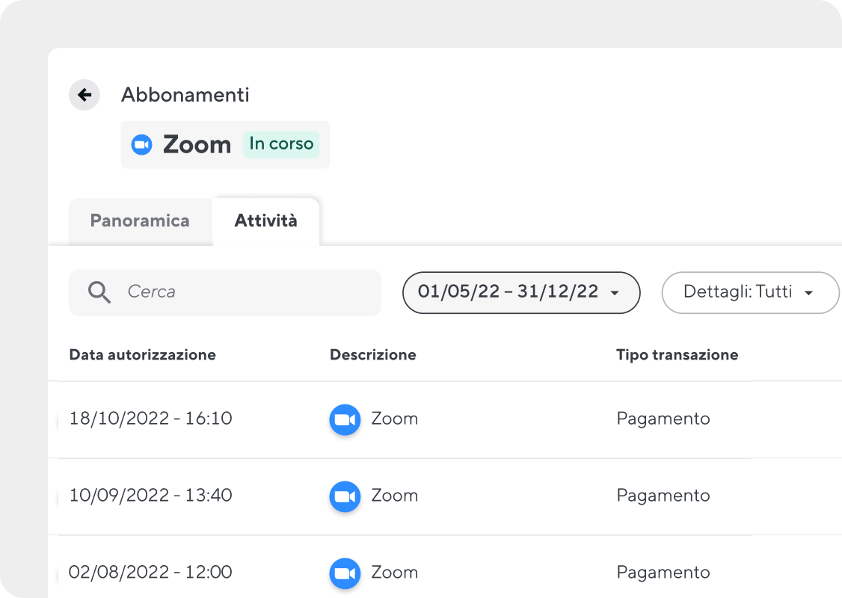
Task: Click Pagamento in the 10/09/2022 row
Action: (x=663, y=496)
